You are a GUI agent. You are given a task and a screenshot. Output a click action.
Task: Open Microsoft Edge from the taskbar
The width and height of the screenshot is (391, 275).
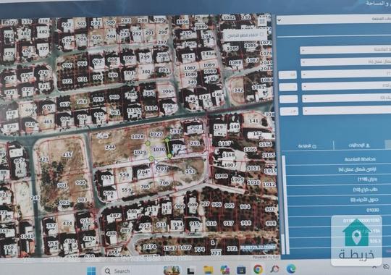[291, 268]
